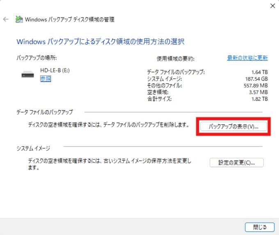Close the dialog with X button
Screen dimensions: 279x235
[x=272, y=6]
